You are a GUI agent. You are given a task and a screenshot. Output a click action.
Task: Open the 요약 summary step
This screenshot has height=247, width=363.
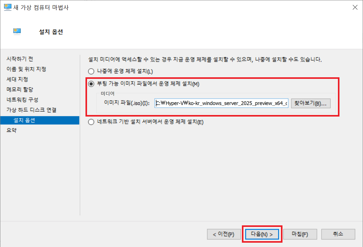click(x=11, y=130)
